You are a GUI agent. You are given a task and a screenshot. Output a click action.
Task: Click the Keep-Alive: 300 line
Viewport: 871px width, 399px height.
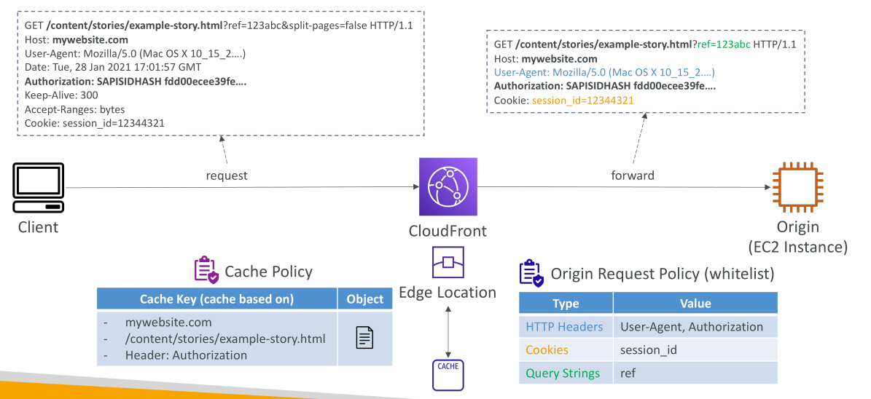pos(62,95)
